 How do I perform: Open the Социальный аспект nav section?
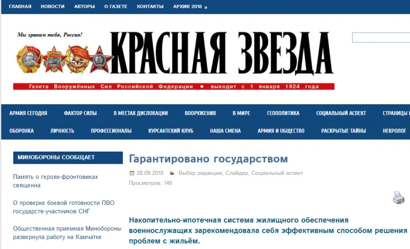tap(341, 113)
